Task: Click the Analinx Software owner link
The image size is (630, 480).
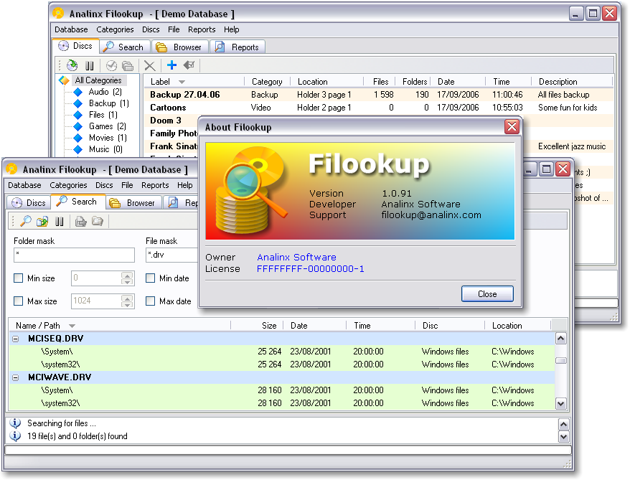Action: (296, 257)
